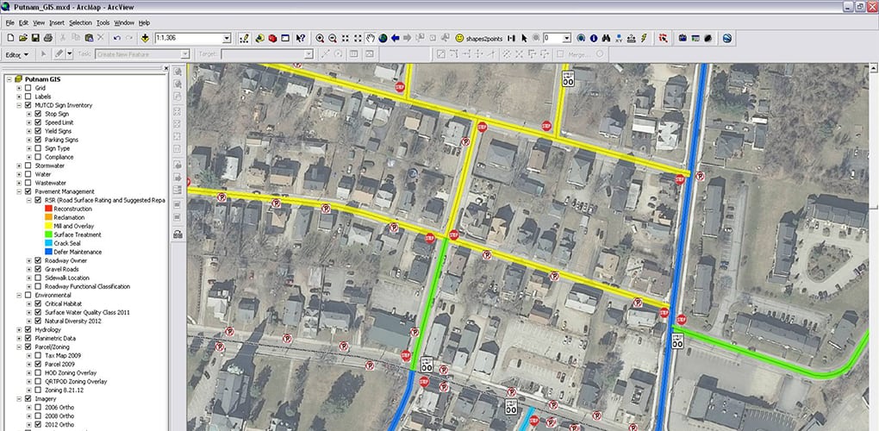
Task: Open the Edit menu
Action: (23, 23)
